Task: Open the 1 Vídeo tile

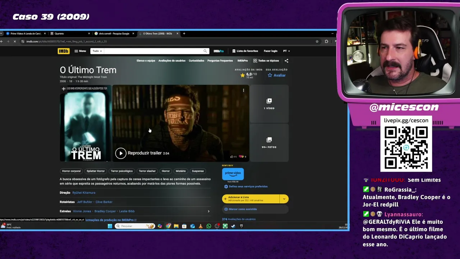Action: coord(269,104)
